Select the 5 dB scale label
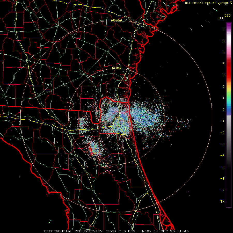The width and height of the screenshot is (233, 233). point(223,52)
